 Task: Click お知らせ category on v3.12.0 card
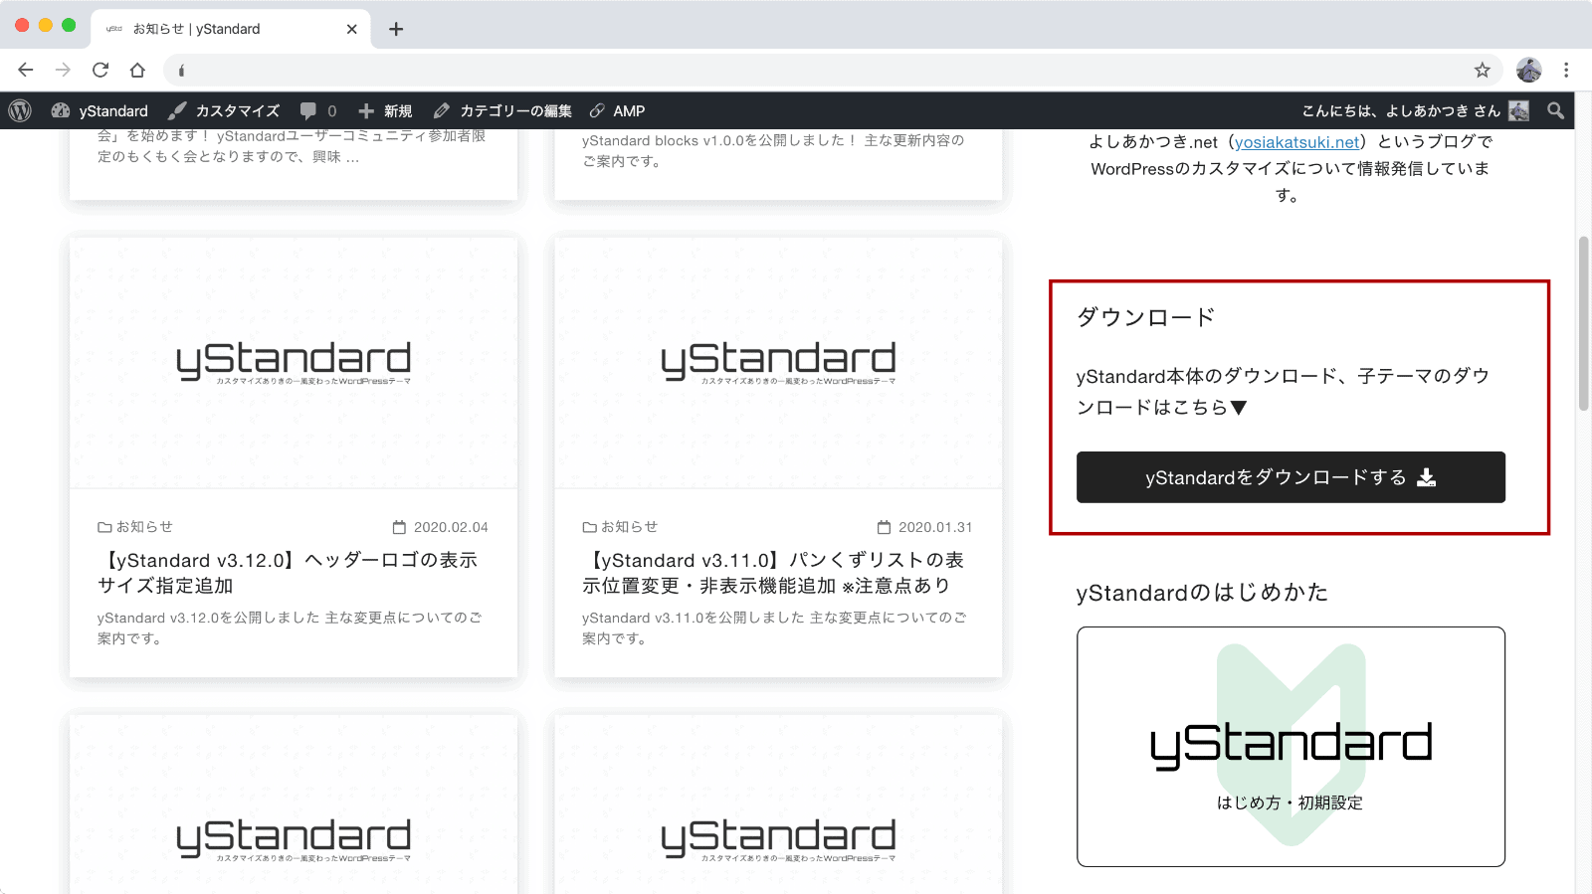[x=135, y=527]
